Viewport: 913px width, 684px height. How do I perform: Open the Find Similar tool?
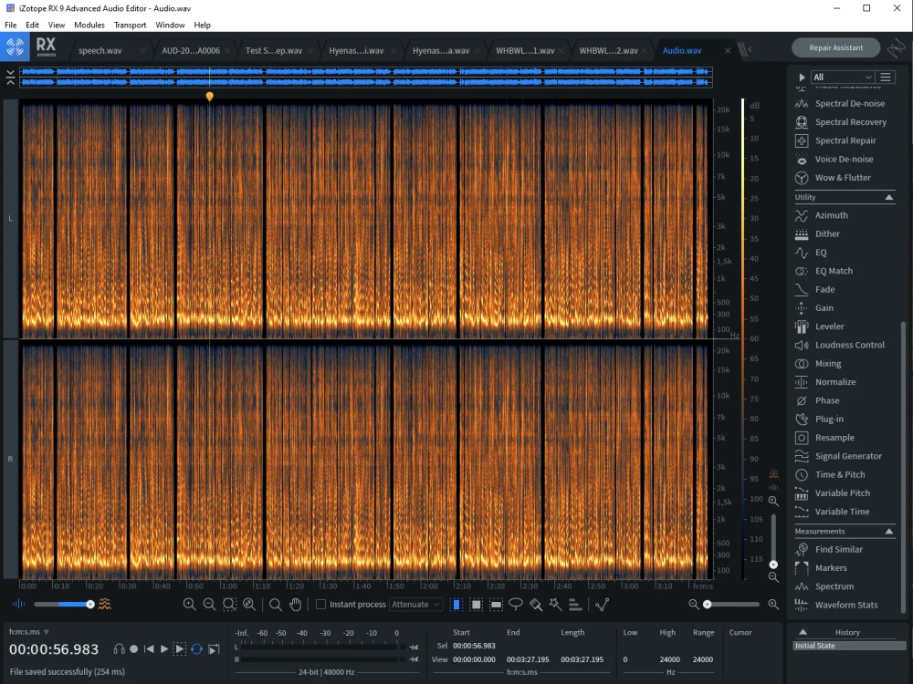point(829,549)
